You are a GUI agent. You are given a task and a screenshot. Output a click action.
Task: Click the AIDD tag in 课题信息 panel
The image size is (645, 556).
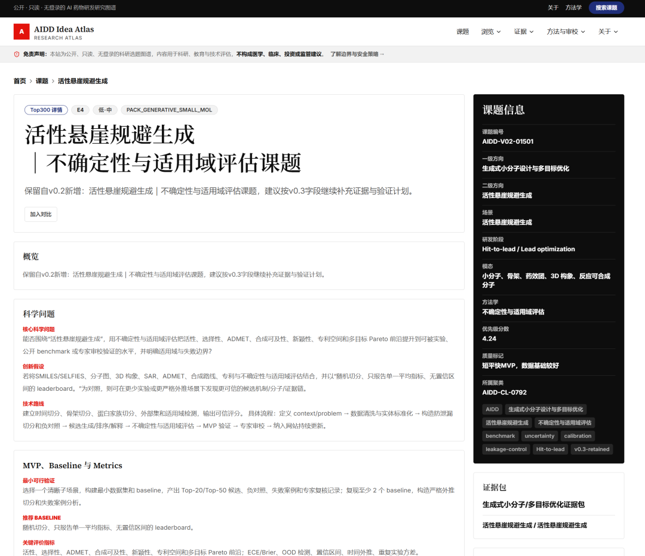click(x=492, y=409)
